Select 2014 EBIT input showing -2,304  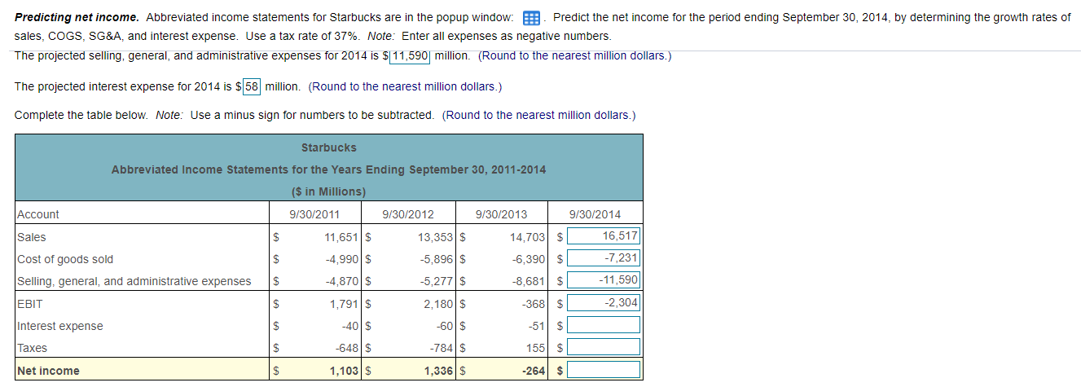604,303
